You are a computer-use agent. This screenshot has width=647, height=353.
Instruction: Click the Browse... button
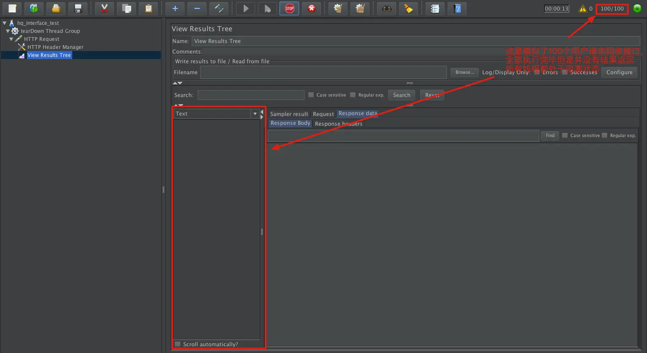pyautogui.click(x=465, y=72)
